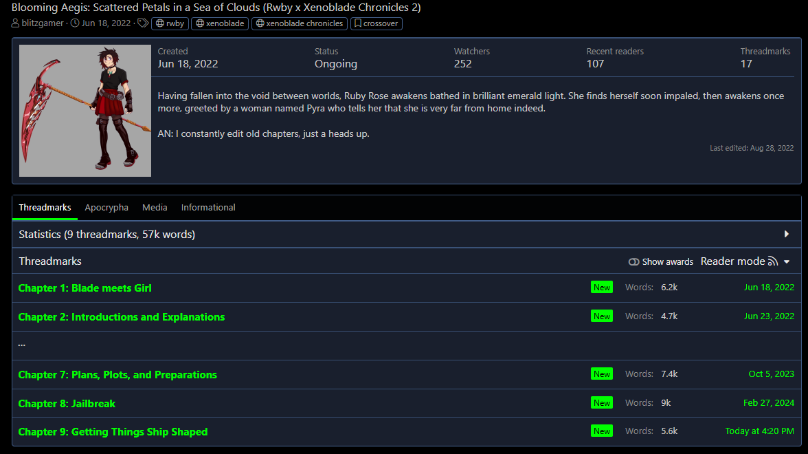Click globe icon in xenoblade chronicles tag
The height and width of the screenshot is (454, 808).
[260, 23]
